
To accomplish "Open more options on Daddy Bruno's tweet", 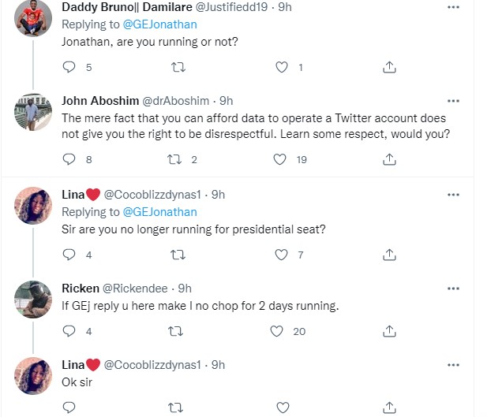I will pos(453,7).
